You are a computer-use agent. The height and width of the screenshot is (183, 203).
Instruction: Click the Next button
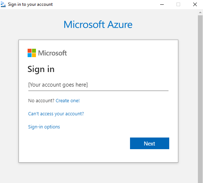pyautogui.click(x=149, y=143)
